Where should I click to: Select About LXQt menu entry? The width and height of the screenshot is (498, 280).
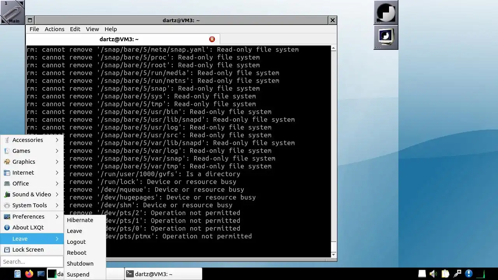click(32, 227)
